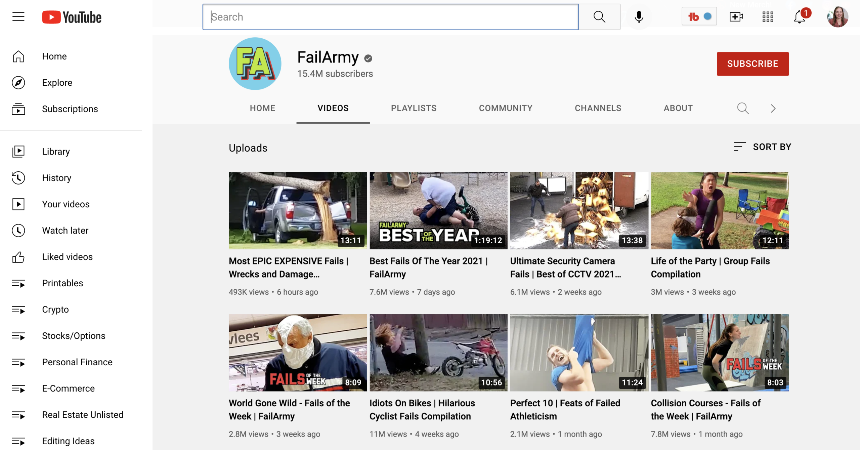Click the Stocks/Options playlist icon
The height and width of the screenshot is (450, 860).
18,336
